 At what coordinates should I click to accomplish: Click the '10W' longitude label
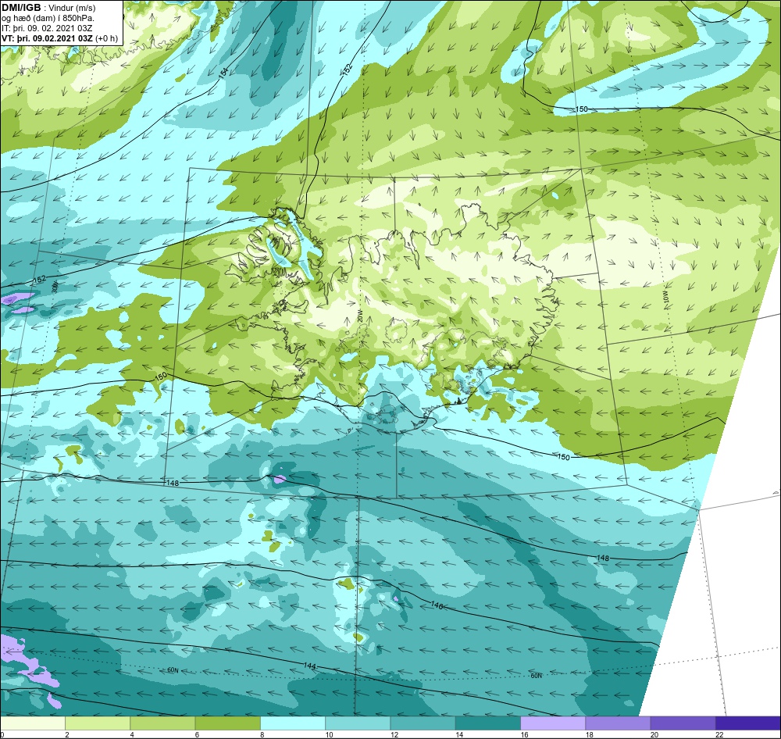[665, 298]
